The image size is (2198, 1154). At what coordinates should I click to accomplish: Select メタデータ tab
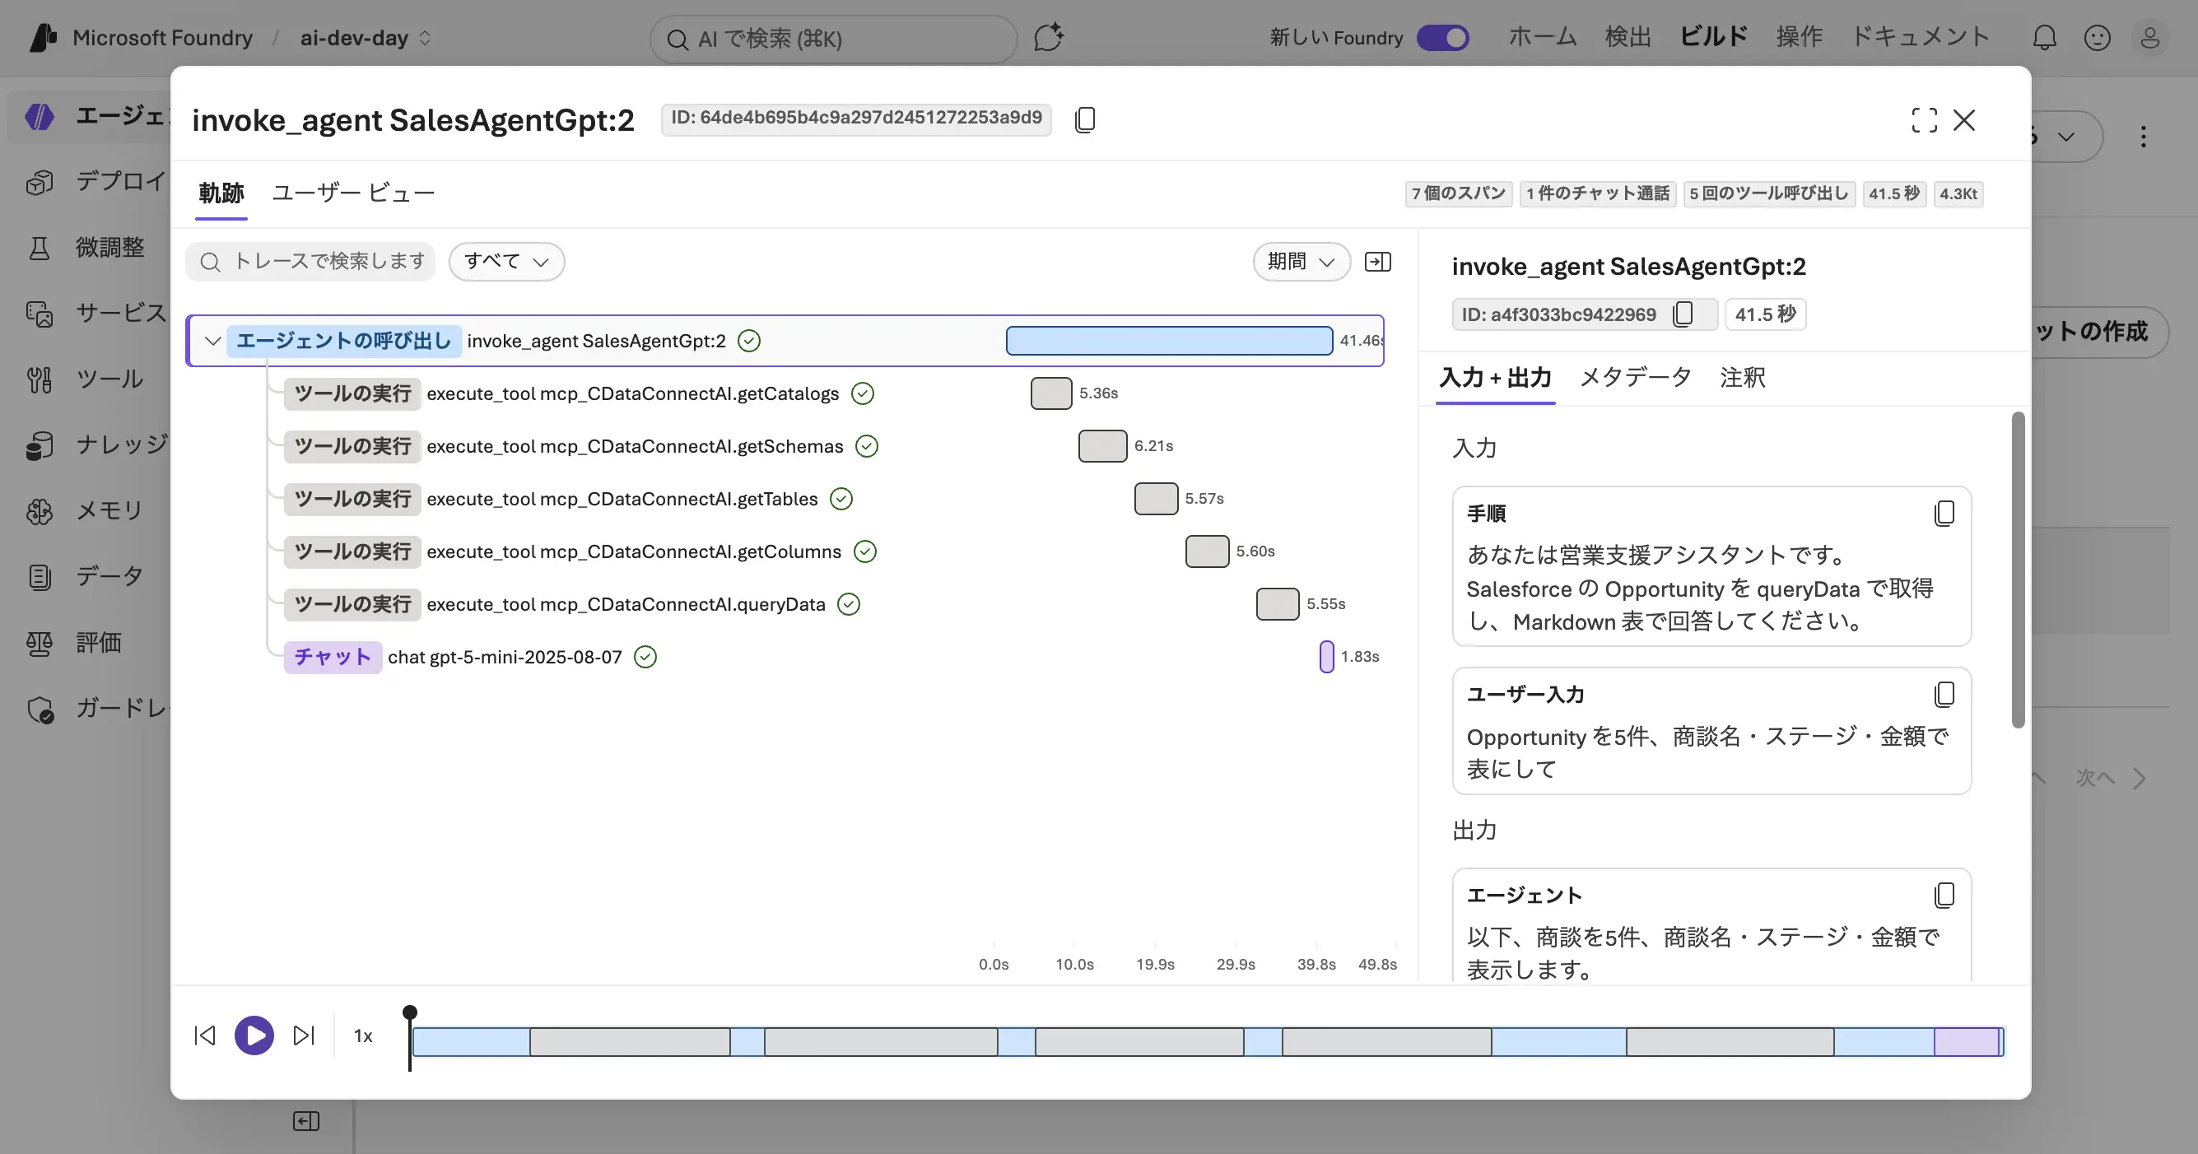click(x=1636, y=377)
